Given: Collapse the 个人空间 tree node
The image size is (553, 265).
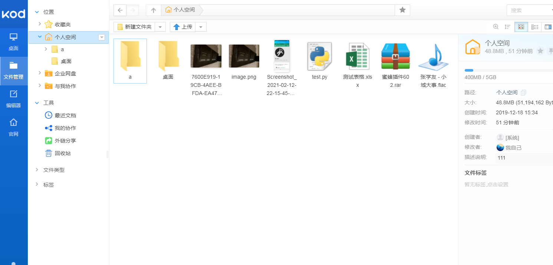Looking at the screenshot, I should (40, 37).
